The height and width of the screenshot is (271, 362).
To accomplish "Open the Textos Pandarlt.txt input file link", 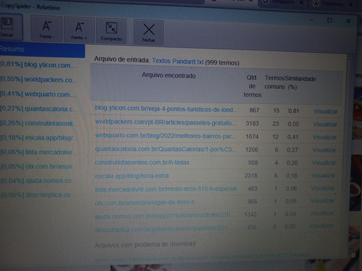I will coord(178,61).
